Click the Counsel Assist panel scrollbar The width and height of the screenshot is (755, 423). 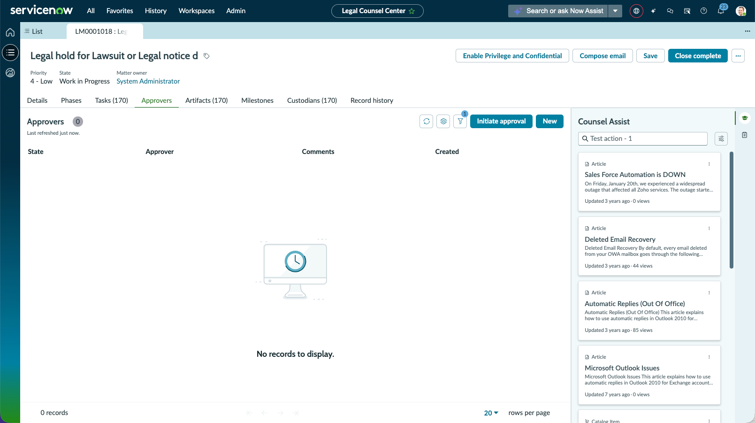[x=732, y=210]
